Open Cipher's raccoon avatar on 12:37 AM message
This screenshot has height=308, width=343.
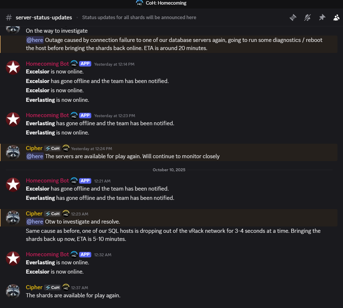point(13,291)
